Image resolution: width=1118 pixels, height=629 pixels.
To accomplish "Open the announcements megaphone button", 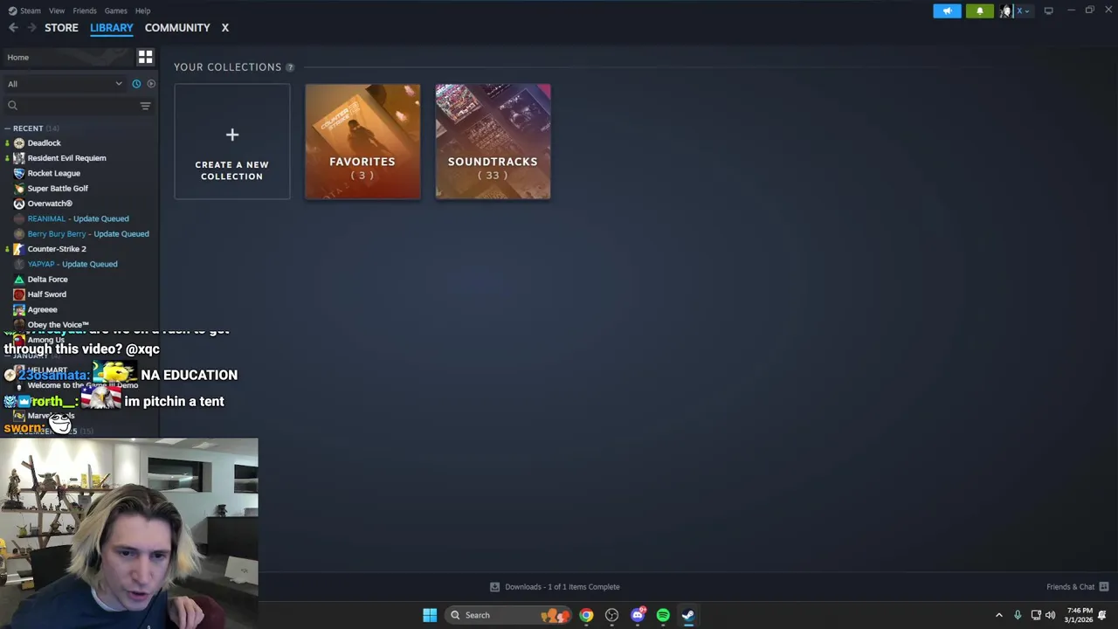I will coord(947,10).
